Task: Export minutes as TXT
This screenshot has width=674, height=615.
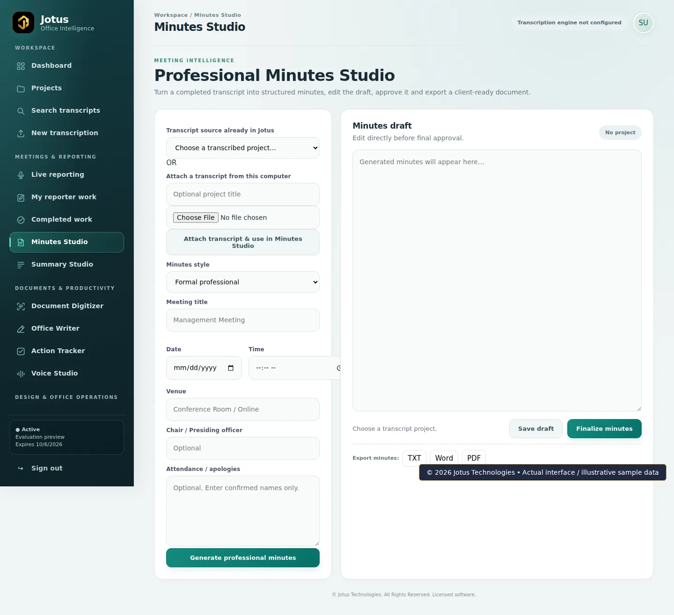Action: click(x=414, y=458)
